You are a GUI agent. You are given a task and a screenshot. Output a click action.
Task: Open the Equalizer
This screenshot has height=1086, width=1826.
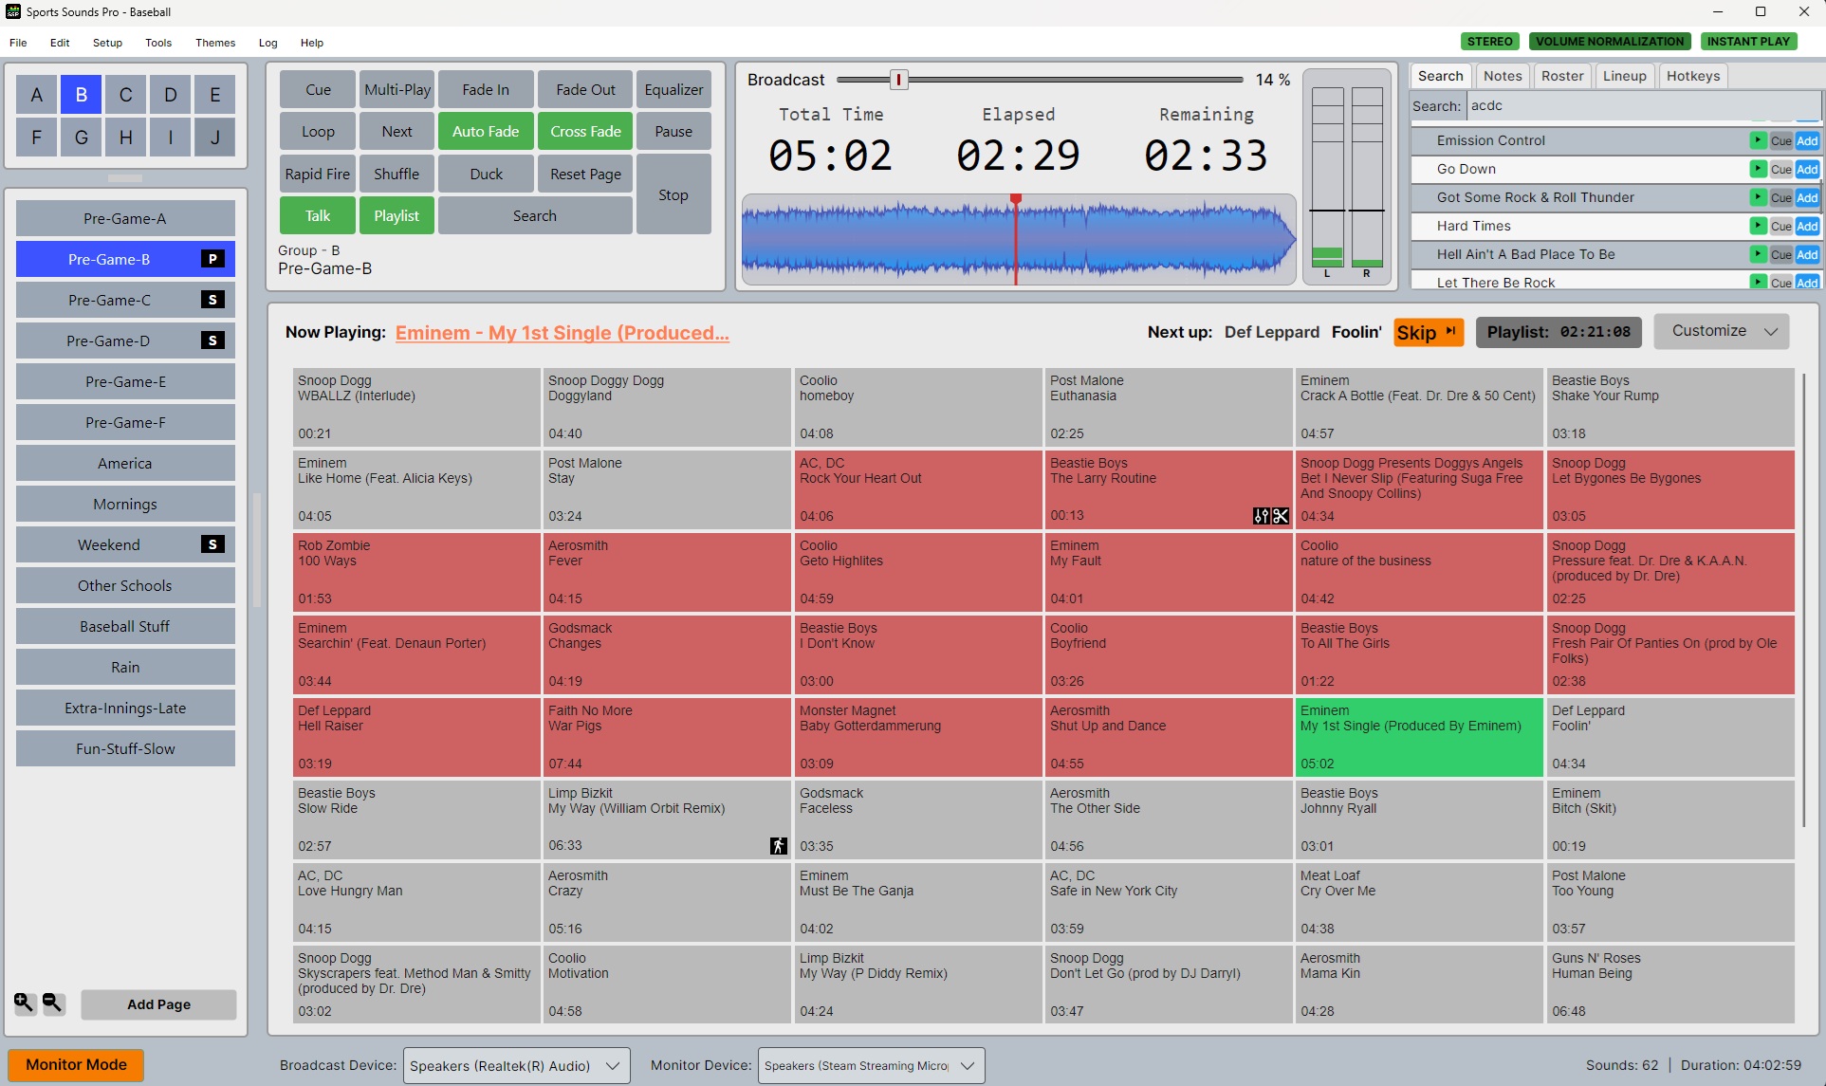click(x=673, y=90)
